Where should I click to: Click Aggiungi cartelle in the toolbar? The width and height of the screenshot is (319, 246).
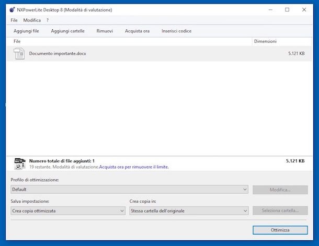pos(68,31)
